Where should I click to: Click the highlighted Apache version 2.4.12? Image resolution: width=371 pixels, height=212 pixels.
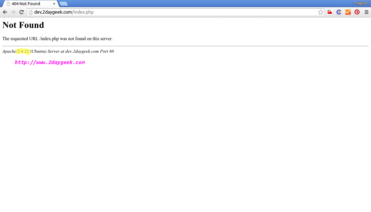(23, 51)
